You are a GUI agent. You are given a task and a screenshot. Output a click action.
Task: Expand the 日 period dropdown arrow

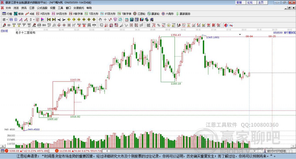click(7, 20)
